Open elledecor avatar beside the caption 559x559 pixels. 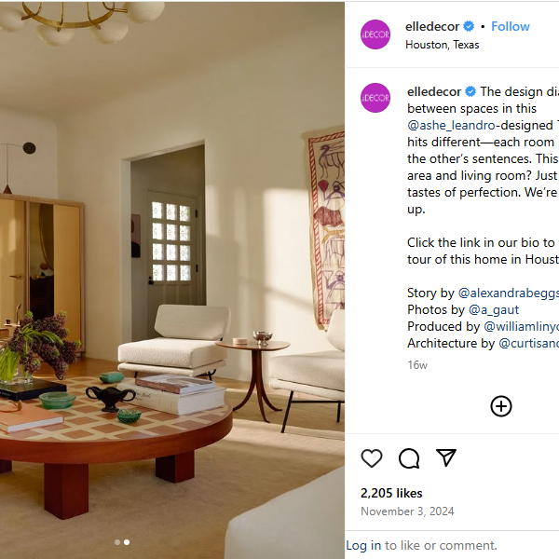(375, 98)
